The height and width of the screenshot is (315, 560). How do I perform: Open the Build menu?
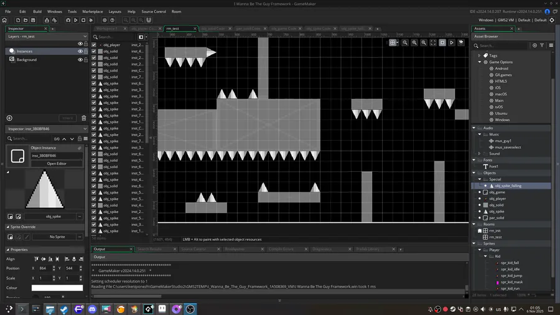click(x=37, y=11)
